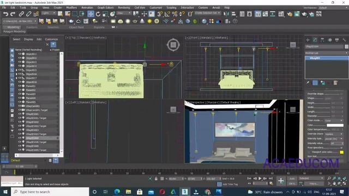Click the sun light icon in second toolbar
Image resolution: width=349 pixels, height=196 pixels.
coord(149,21)
